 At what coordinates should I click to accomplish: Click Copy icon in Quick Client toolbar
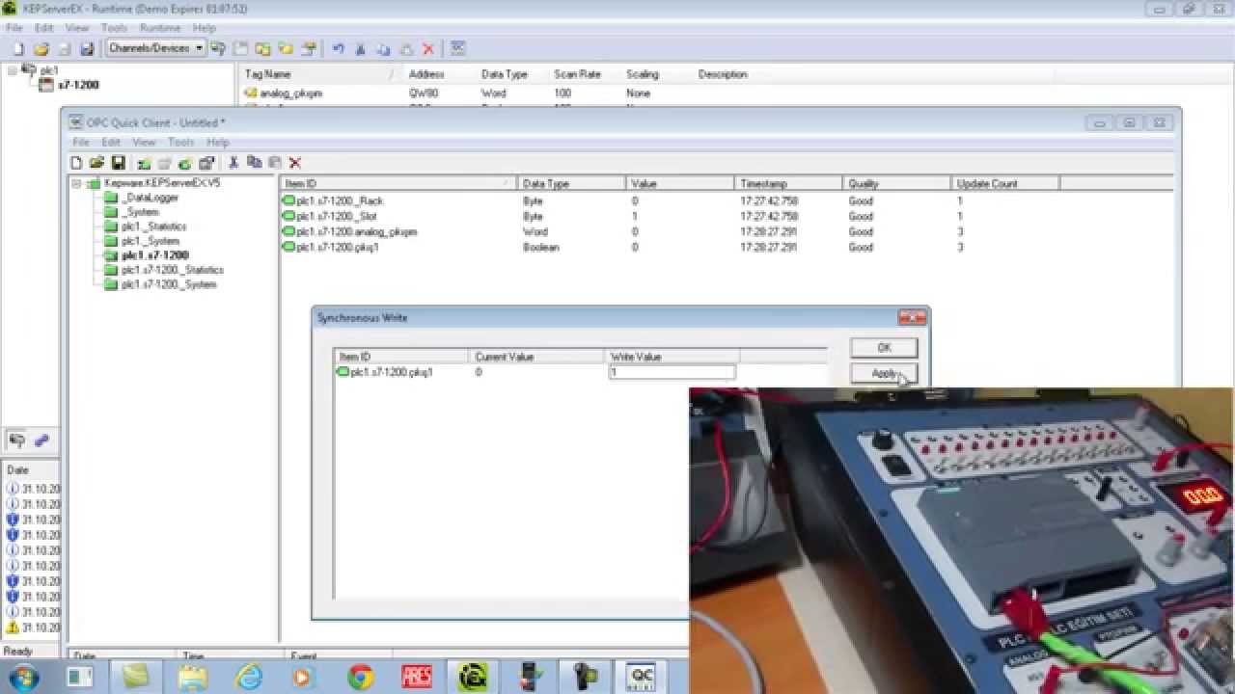click(254, 163)
